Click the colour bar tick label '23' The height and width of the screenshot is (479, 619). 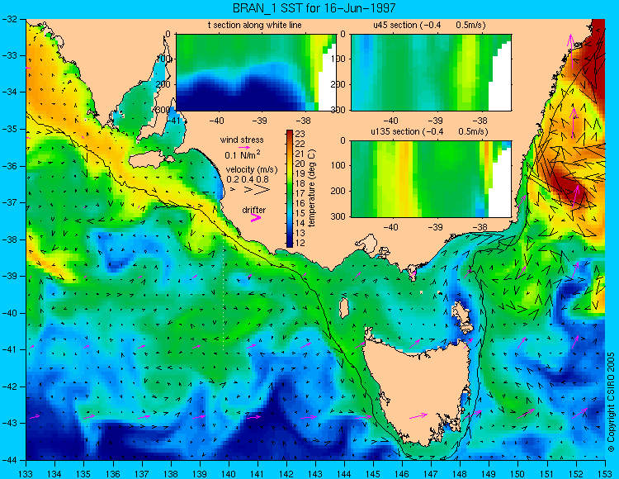(300, 135)
